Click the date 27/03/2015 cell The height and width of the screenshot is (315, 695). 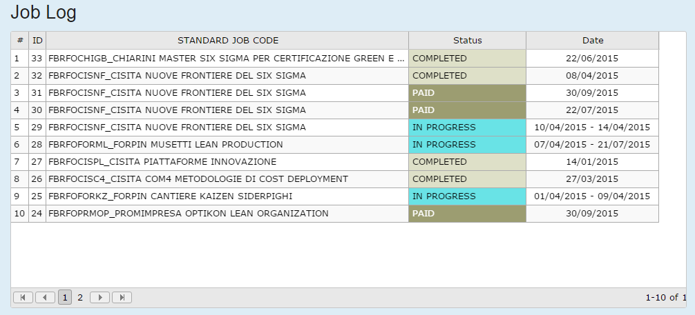tap(592, 179)
